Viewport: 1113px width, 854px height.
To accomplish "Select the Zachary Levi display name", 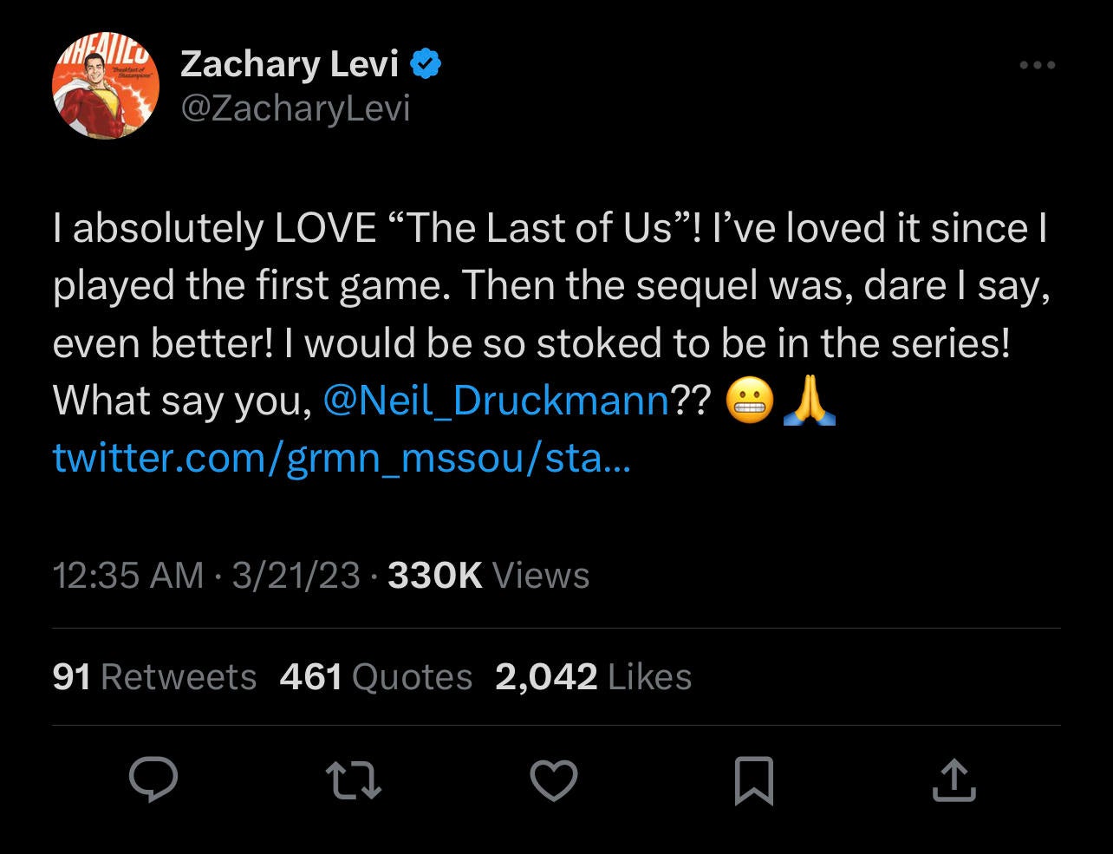I will [x=289, y=62].
